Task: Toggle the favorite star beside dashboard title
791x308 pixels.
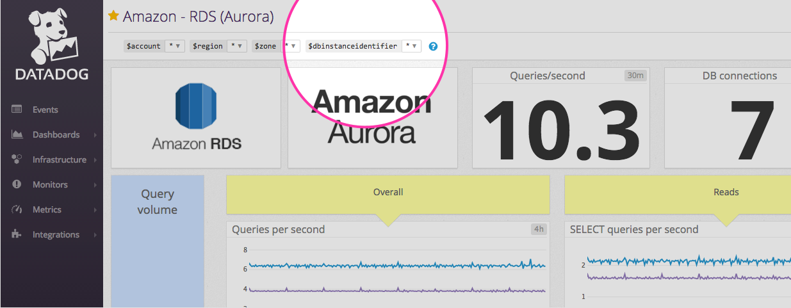Action: tap(114, 16)
